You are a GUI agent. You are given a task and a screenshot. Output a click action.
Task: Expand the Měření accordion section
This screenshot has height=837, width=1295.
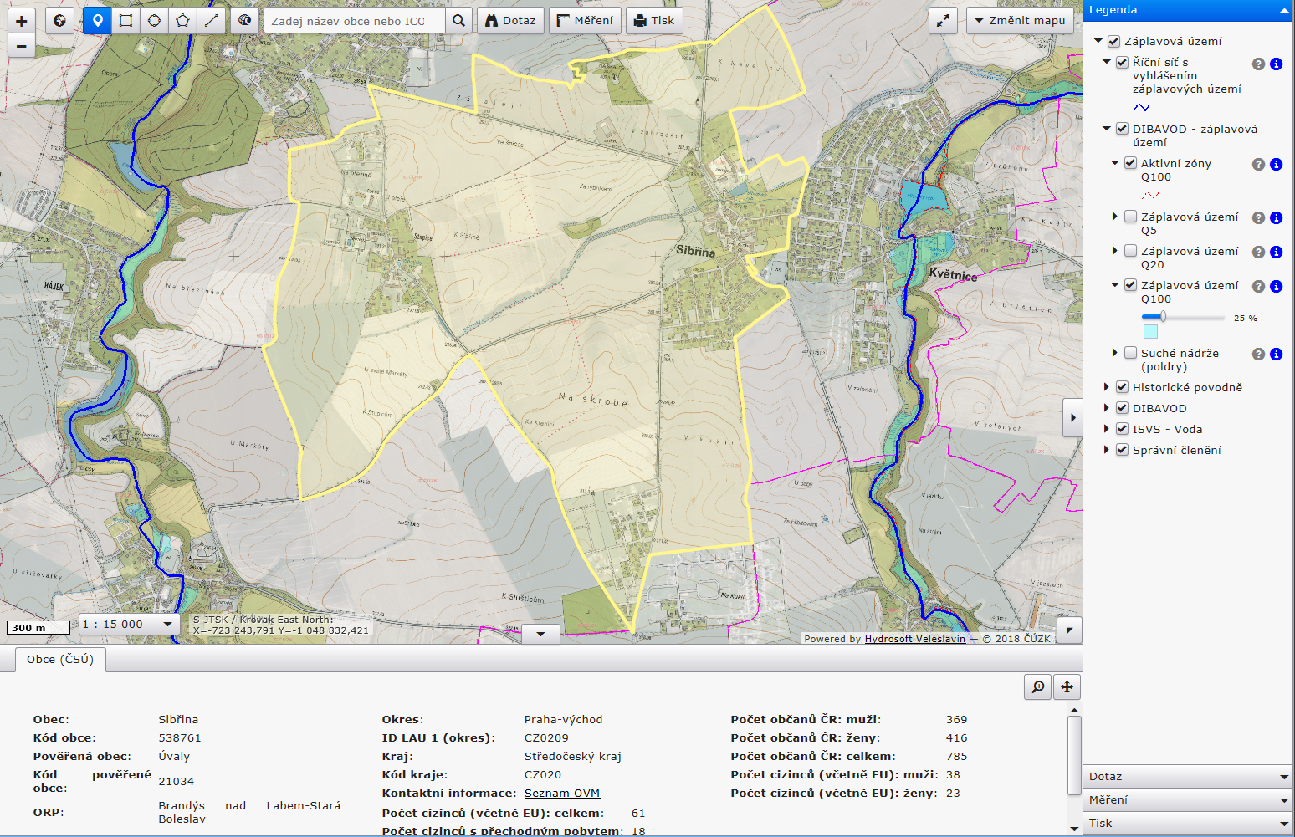point(1188,800)
